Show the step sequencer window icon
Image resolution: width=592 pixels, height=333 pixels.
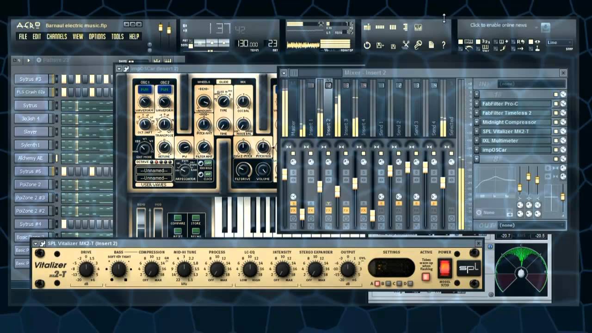[380, 27]
